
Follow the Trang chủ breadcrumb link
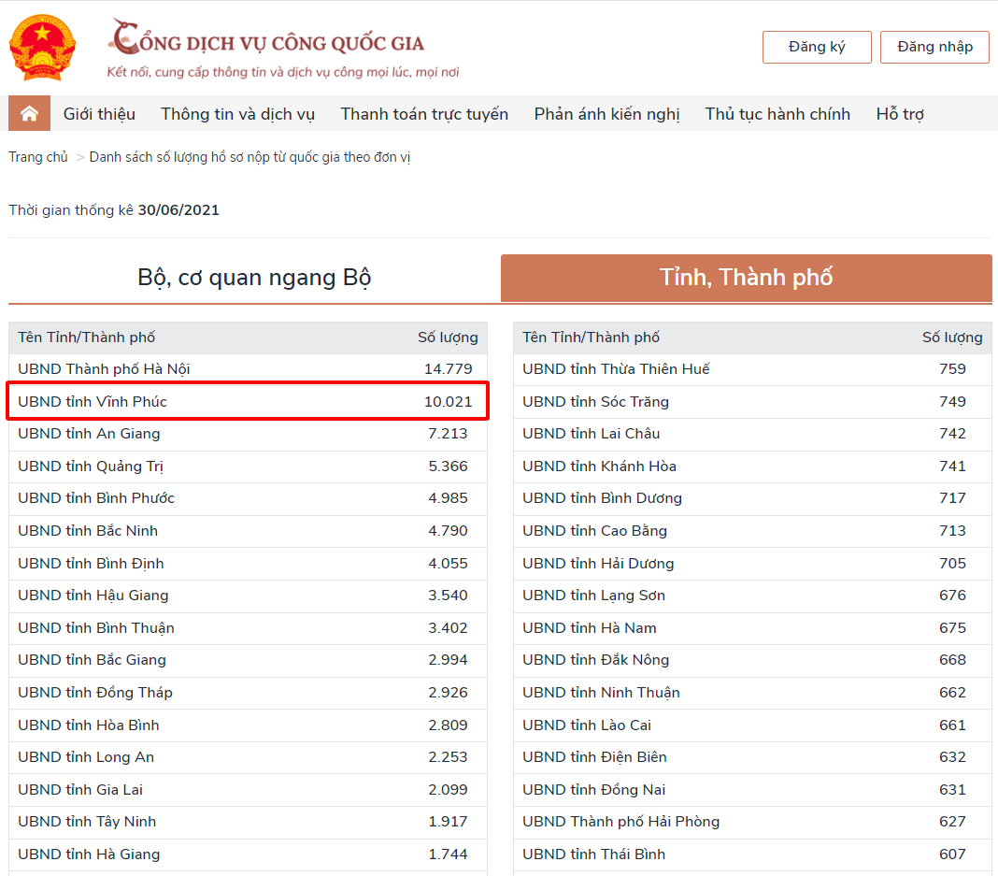[x=38, y=157]
